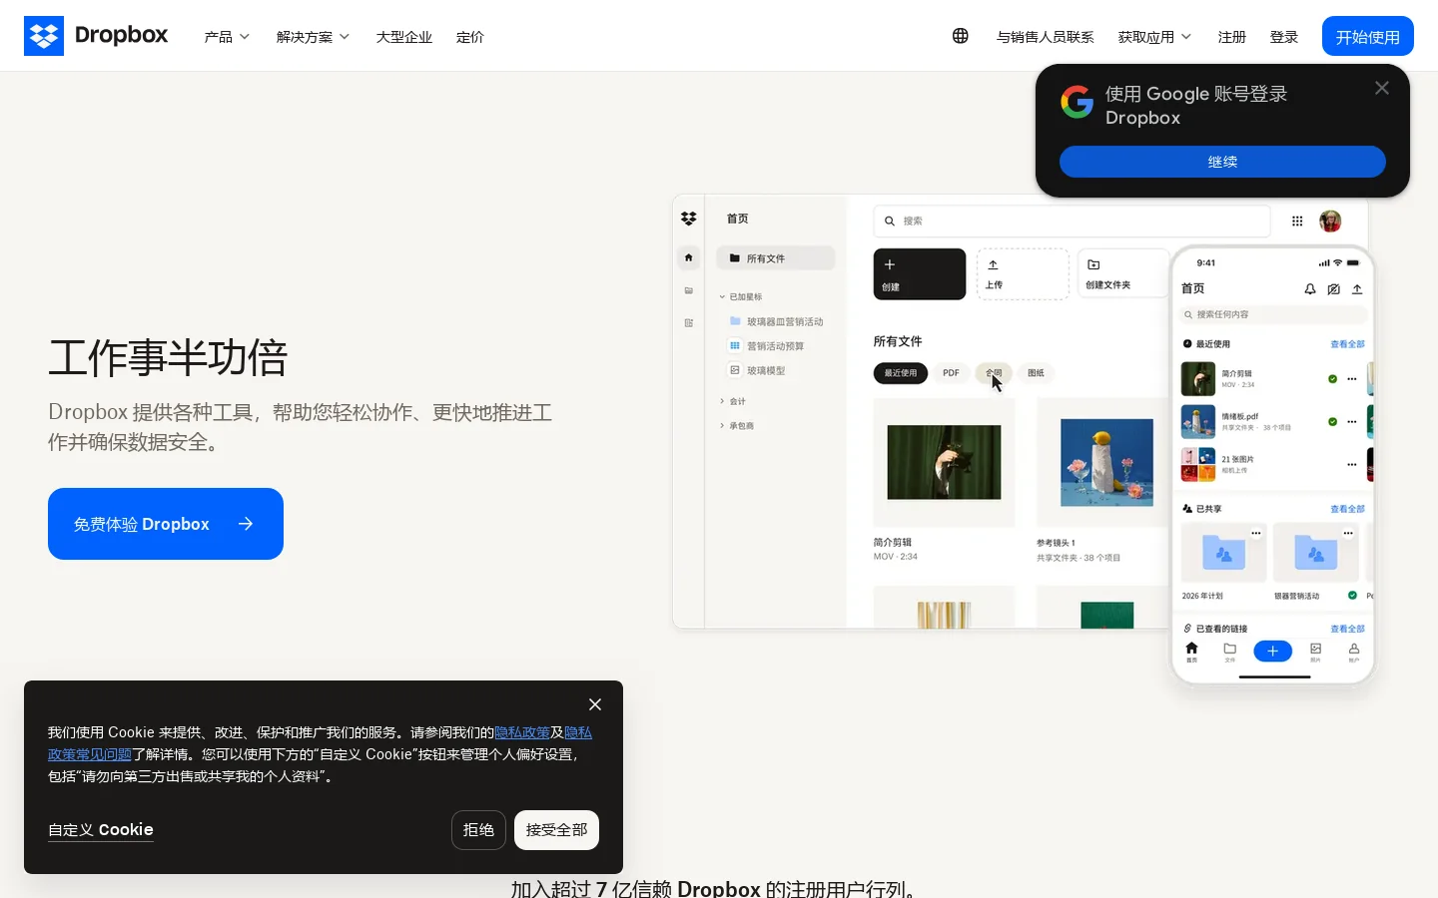Click 拒绝 cookie button
Image resolution: width=1438 pixels, height=898 pixels.
click(x=478, y=830)
